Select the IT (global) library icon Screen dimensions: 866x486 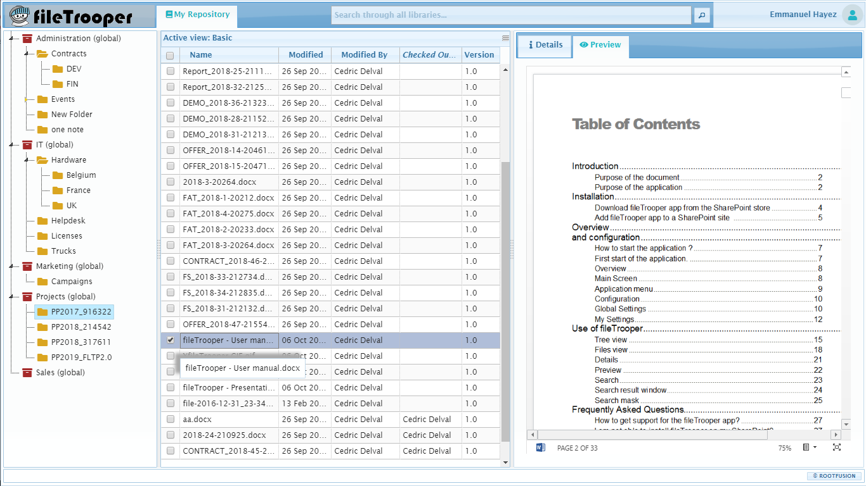27,145
